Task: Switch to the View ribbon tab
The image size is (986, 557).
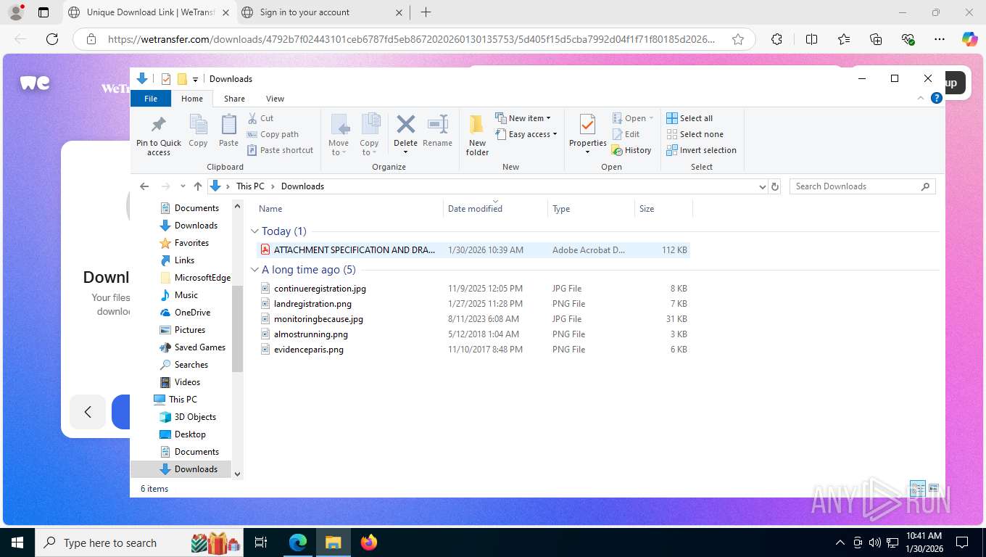Action: (x=275, y=99)
